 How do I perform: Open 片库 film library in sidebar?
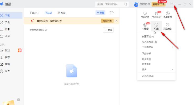(11, 71)
